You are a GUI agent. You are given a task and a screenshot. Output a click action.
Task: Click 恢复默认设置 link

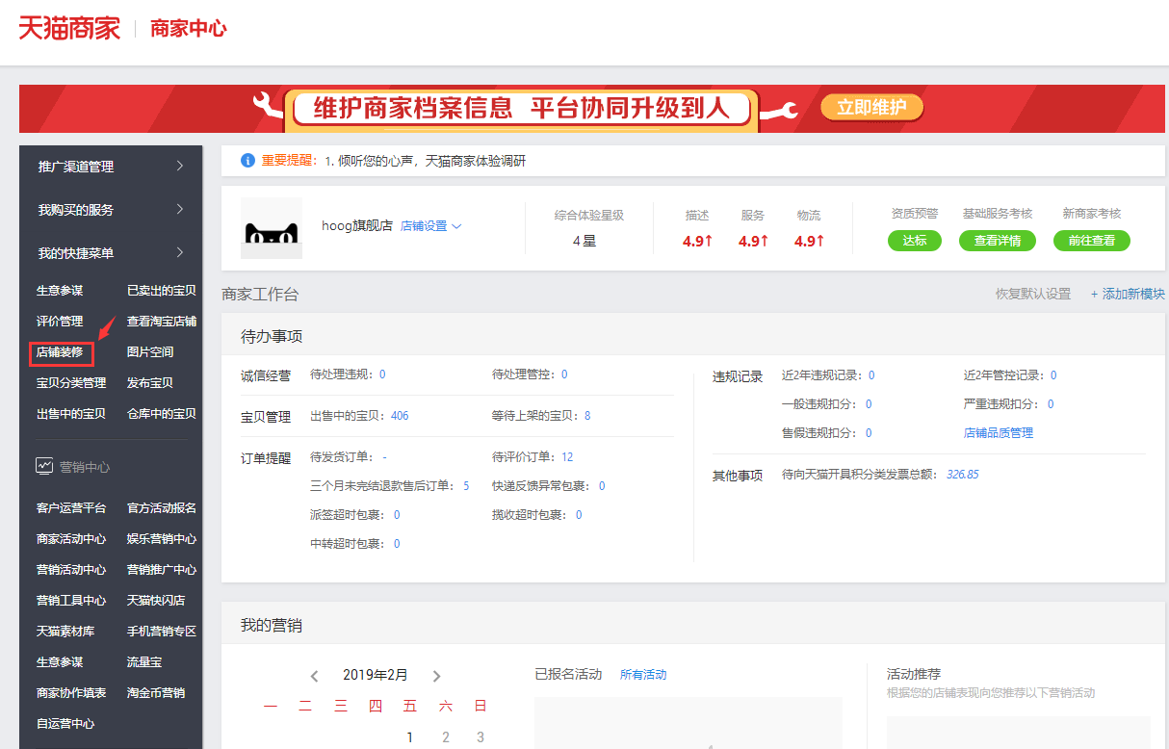1033,294
